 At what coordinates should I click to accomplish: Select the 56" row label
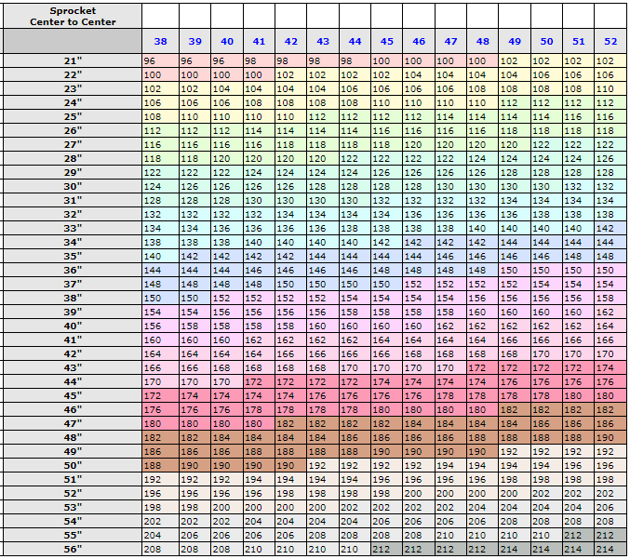coord(73,549)
